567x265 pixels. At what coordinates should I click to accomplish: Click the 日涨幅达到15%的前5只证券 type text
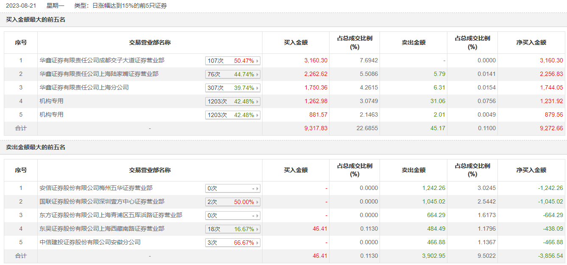pos(130,6)
